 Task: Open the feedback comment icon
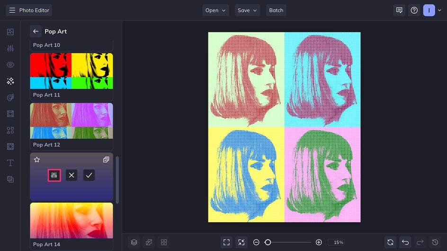[x=399, y=10]
